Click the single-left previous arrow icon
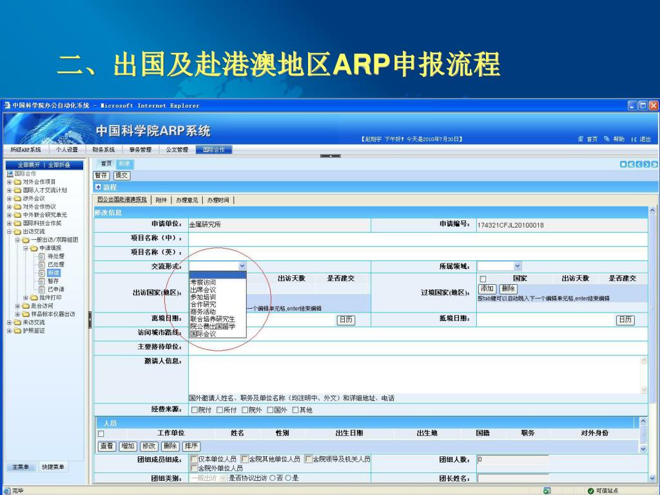 click(x=639, y=164)
